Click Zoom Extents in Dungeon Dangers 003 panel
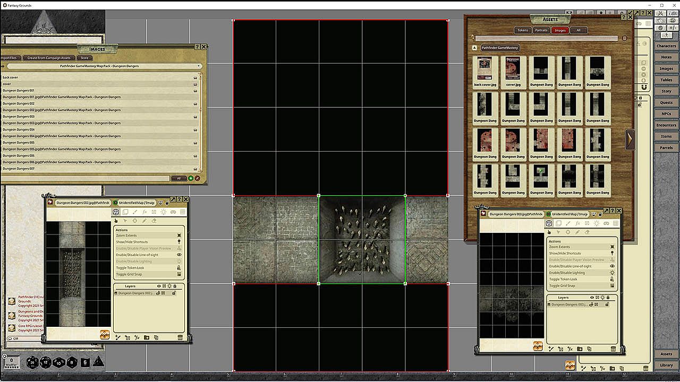This screenshot has width=680, height=382. pos(582,247)
